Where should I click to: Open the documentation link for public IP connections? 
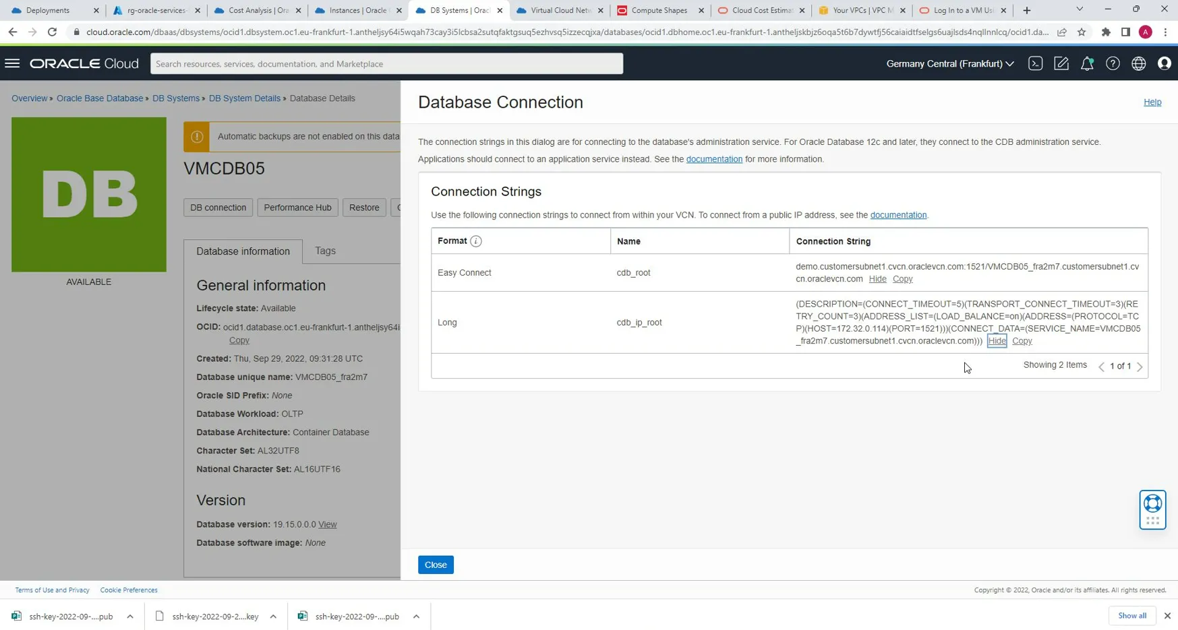[x=898, y=215]
